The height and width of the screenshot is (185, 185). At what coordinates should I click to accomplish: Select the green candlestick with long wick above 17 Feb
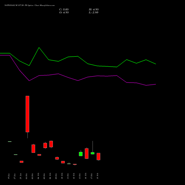[92, 153]
